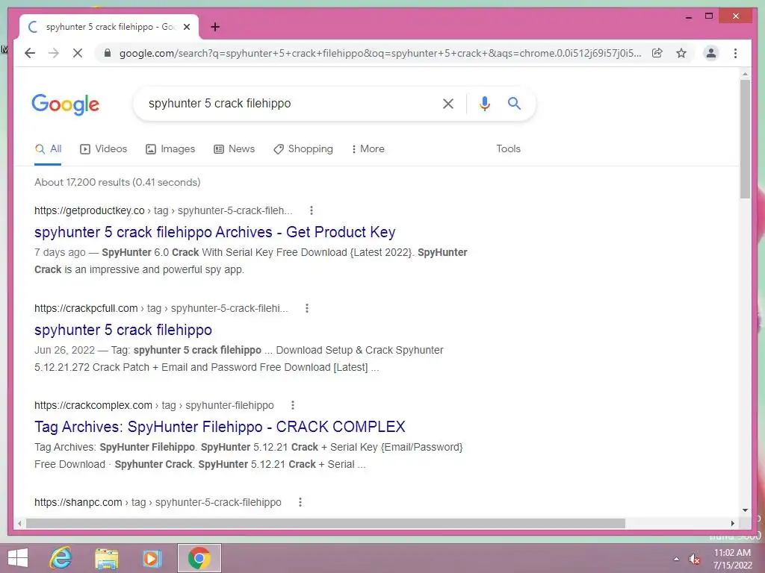Click the scroll down arrow
Image resolution: width=765 pixels, height=573 pixels.
[x=745, y=510]
